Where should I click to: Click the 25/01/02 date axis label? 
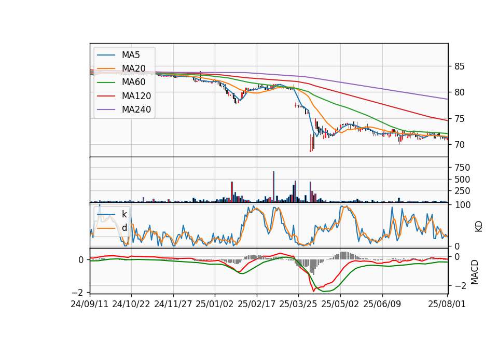tap(215, 304)
